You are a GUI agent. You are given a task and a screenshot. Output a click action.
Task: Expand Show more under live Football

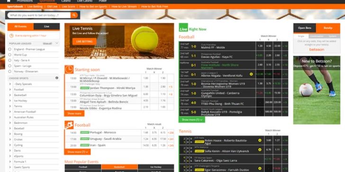[191, 120]
